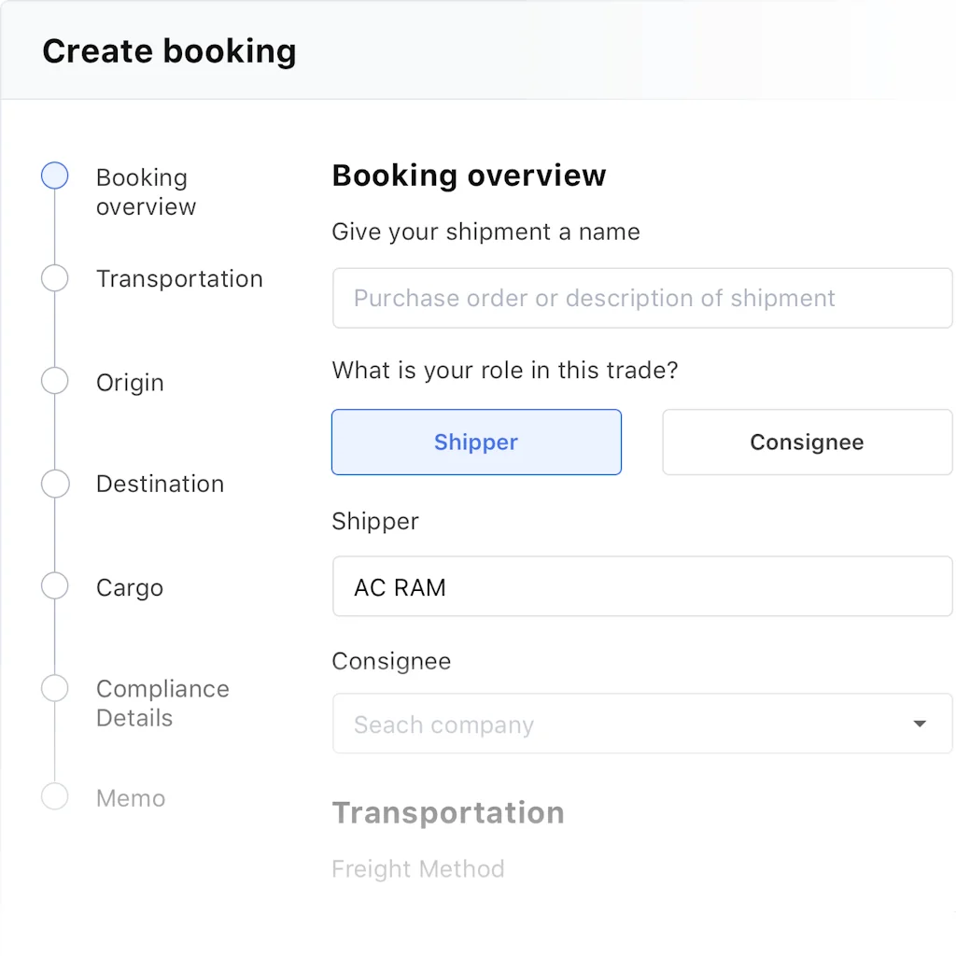The image size is (956, 970).
Task: Click the Compliance Details step indicator
Action: [54, 688]
